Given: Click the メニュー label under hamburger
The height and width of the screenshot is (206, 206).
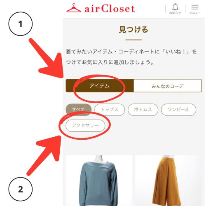Looking at the screenshot, I should 195,13.
